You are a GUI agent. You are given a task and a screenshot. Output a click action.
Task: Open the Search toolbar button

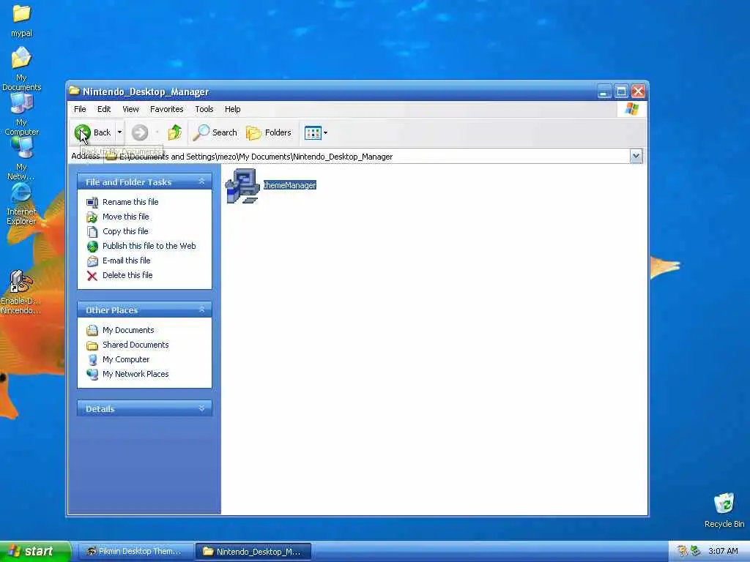coord(215,132)
